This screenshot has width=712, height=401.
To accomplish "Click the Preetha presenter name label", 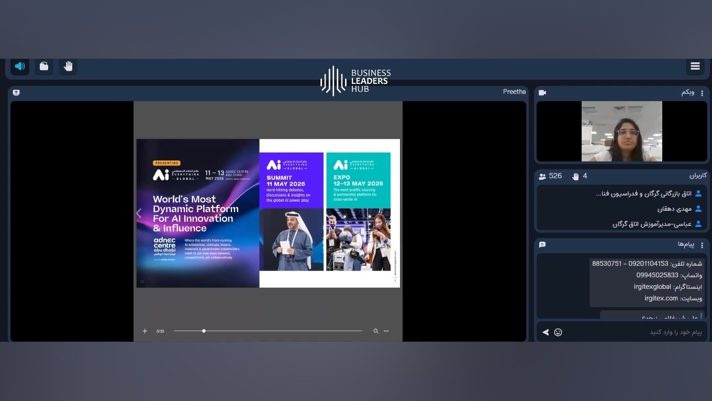I will click(514, 92).
